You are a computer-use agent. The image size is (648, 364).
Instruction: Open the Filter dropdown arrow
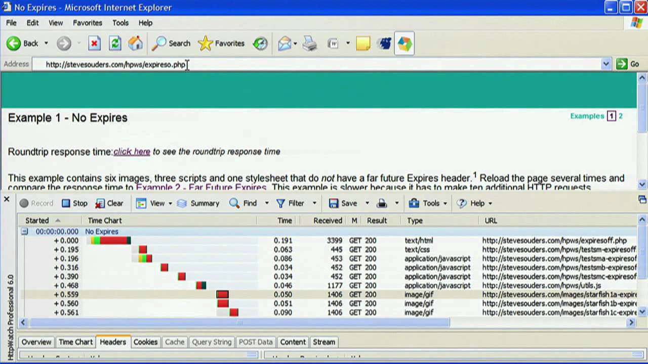click(x=314, y=203)
